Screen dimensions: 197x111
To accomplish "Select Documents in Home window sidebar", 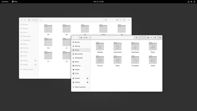I will (81, 54).
